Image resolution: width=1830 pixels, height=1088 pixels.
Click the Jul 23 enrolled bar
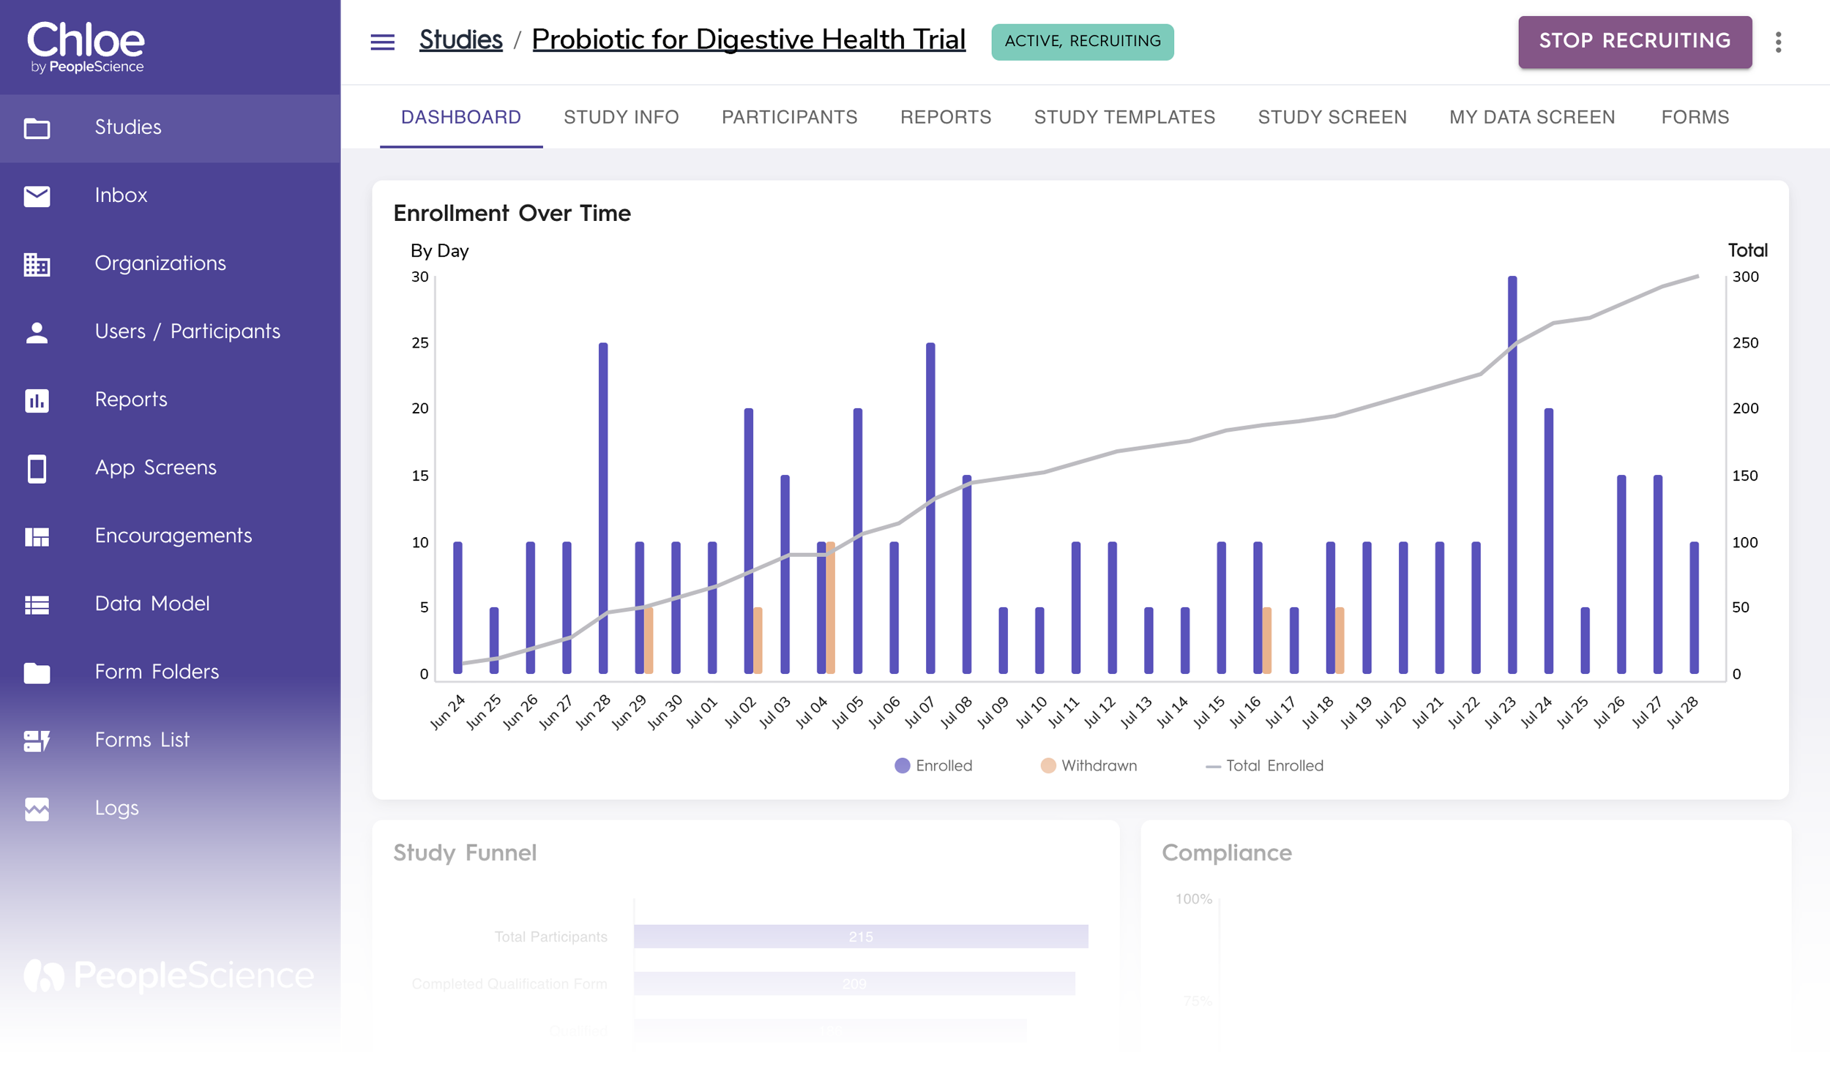tap(1512, 475)
